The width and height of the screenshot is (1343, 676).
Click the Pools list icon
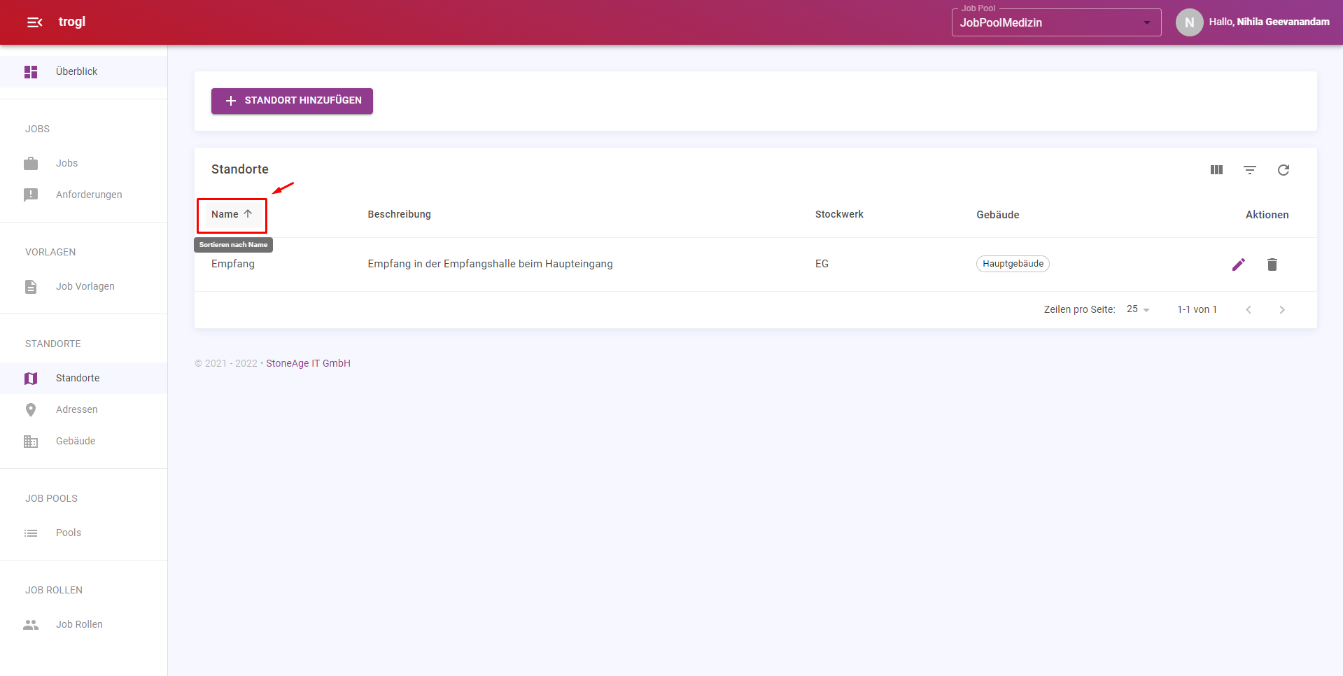click(31, 533)
